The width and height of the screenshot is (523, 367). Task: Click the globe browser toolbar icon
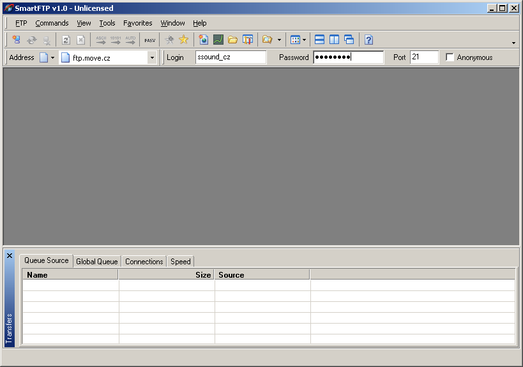pos(204,40)
